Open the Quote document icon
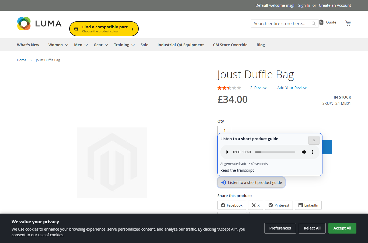 pos(321,22)
